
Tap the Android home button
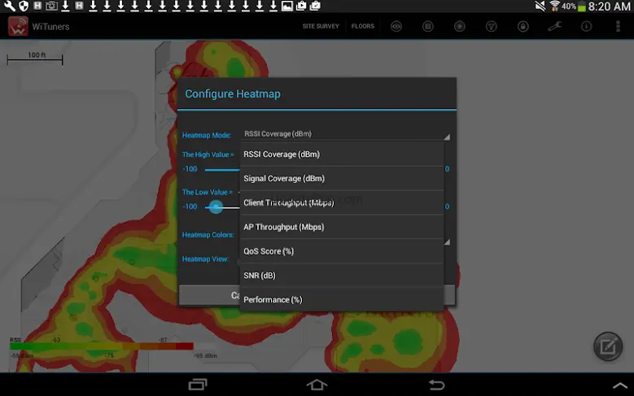pos(317,385)
